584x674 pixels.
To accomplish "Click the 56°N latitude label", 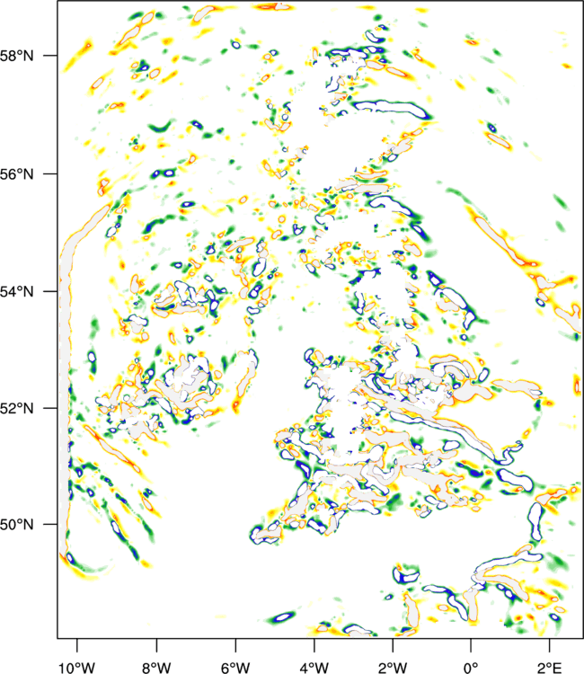I will 17,174.
